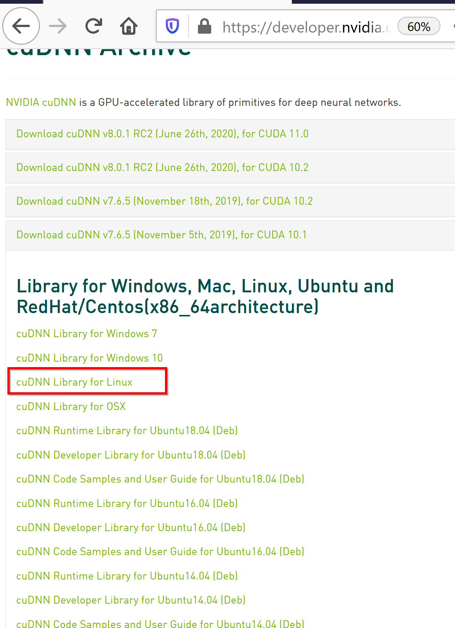
Task: Get Code Samples and User Guide Ubuntu18.04
Action: [160, 479]
